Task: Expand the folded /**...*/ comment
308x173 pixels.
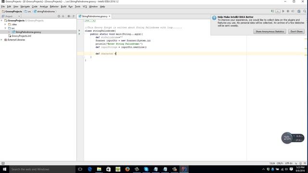Action: click(x=90, y=21)
